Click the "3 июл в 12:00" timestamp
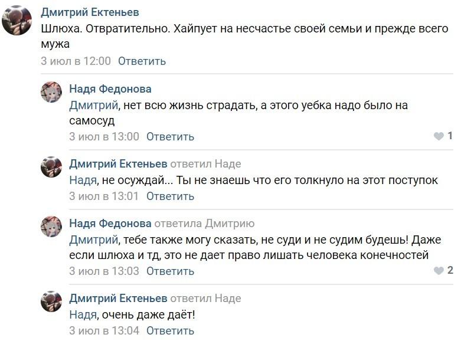Screen dimensions: 461x341 pos(76,61)
